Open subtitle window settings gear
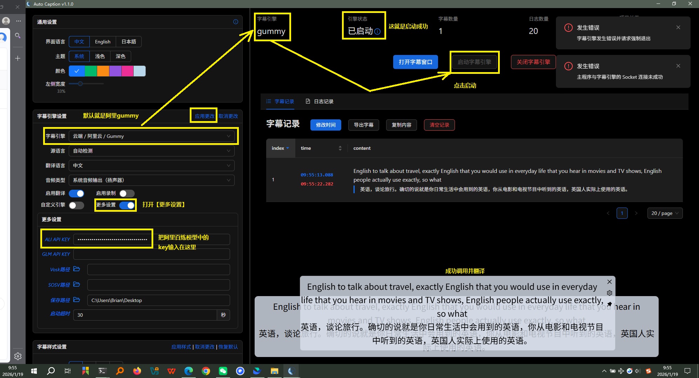699x378 pixels. pos(610,293)
